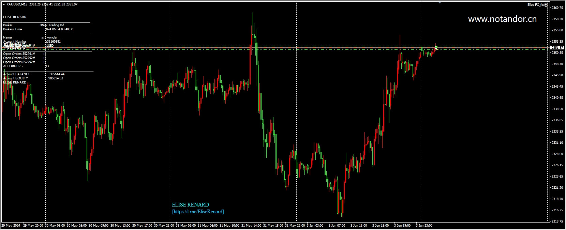Click the Expert Advisor smiley face icon

(x=546, y=5)
